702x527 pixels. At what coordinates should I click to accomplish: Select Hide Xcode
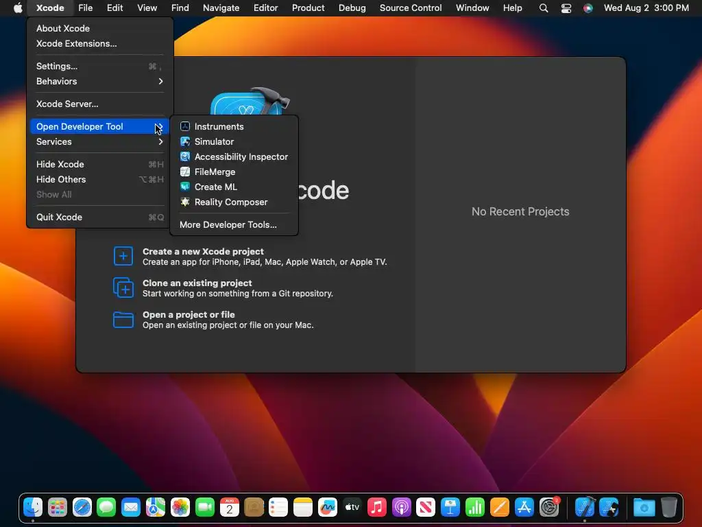99,165
